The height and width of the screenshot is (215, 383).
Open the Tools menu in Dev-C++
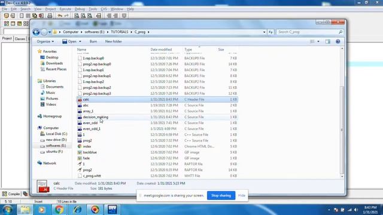[x=93, y=9]
